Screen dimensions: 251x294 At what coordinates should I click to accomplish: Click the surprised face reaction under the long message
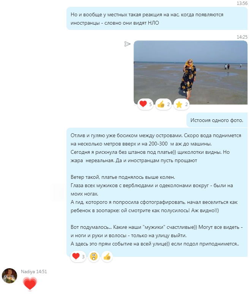coord(93,256)
